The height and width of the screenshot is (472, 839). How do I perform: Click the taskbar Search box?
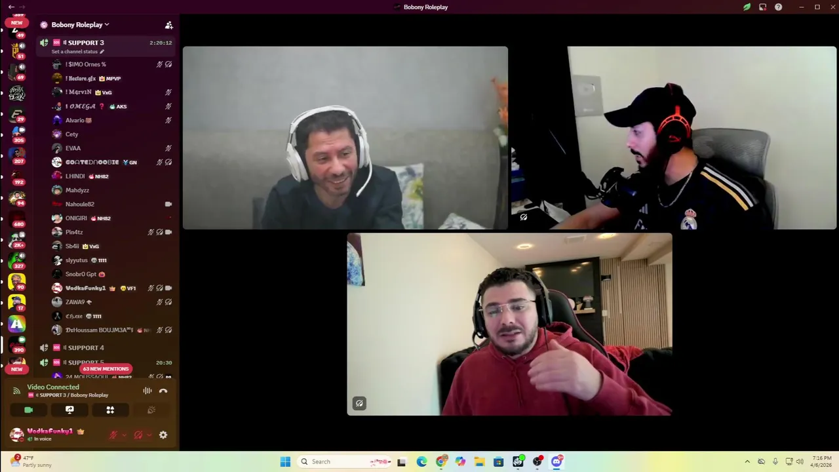(x=345, y=462)
